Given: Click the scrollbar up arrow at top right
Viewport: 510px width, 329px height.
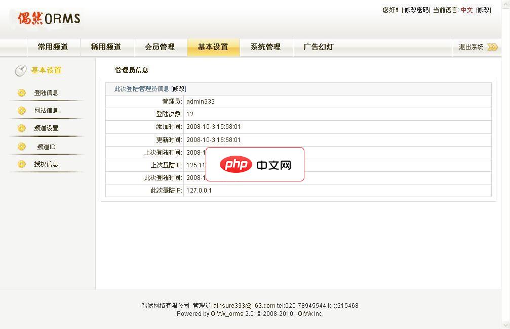Looking at the screenshot, I should (x=506, y=3).
